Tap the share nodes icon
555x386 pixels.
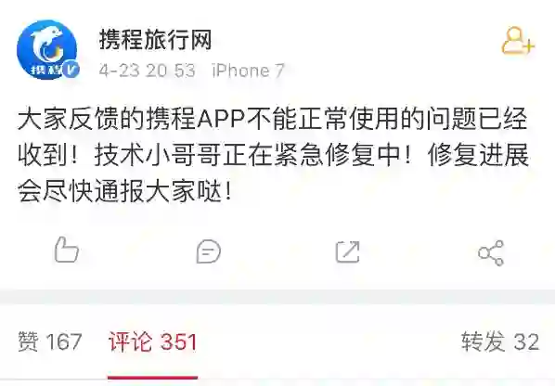point(491,252)
